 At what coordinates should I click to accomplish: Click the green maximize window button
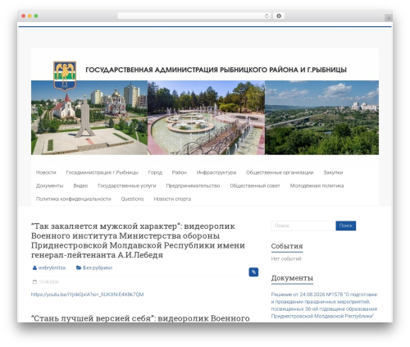36,16
